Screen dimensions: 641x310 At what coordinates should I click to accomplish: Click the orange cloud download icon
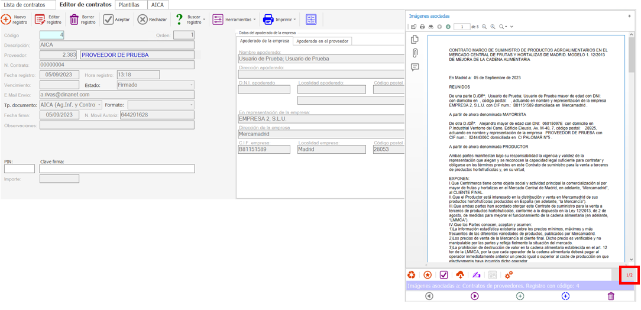[x=460, y=275]
